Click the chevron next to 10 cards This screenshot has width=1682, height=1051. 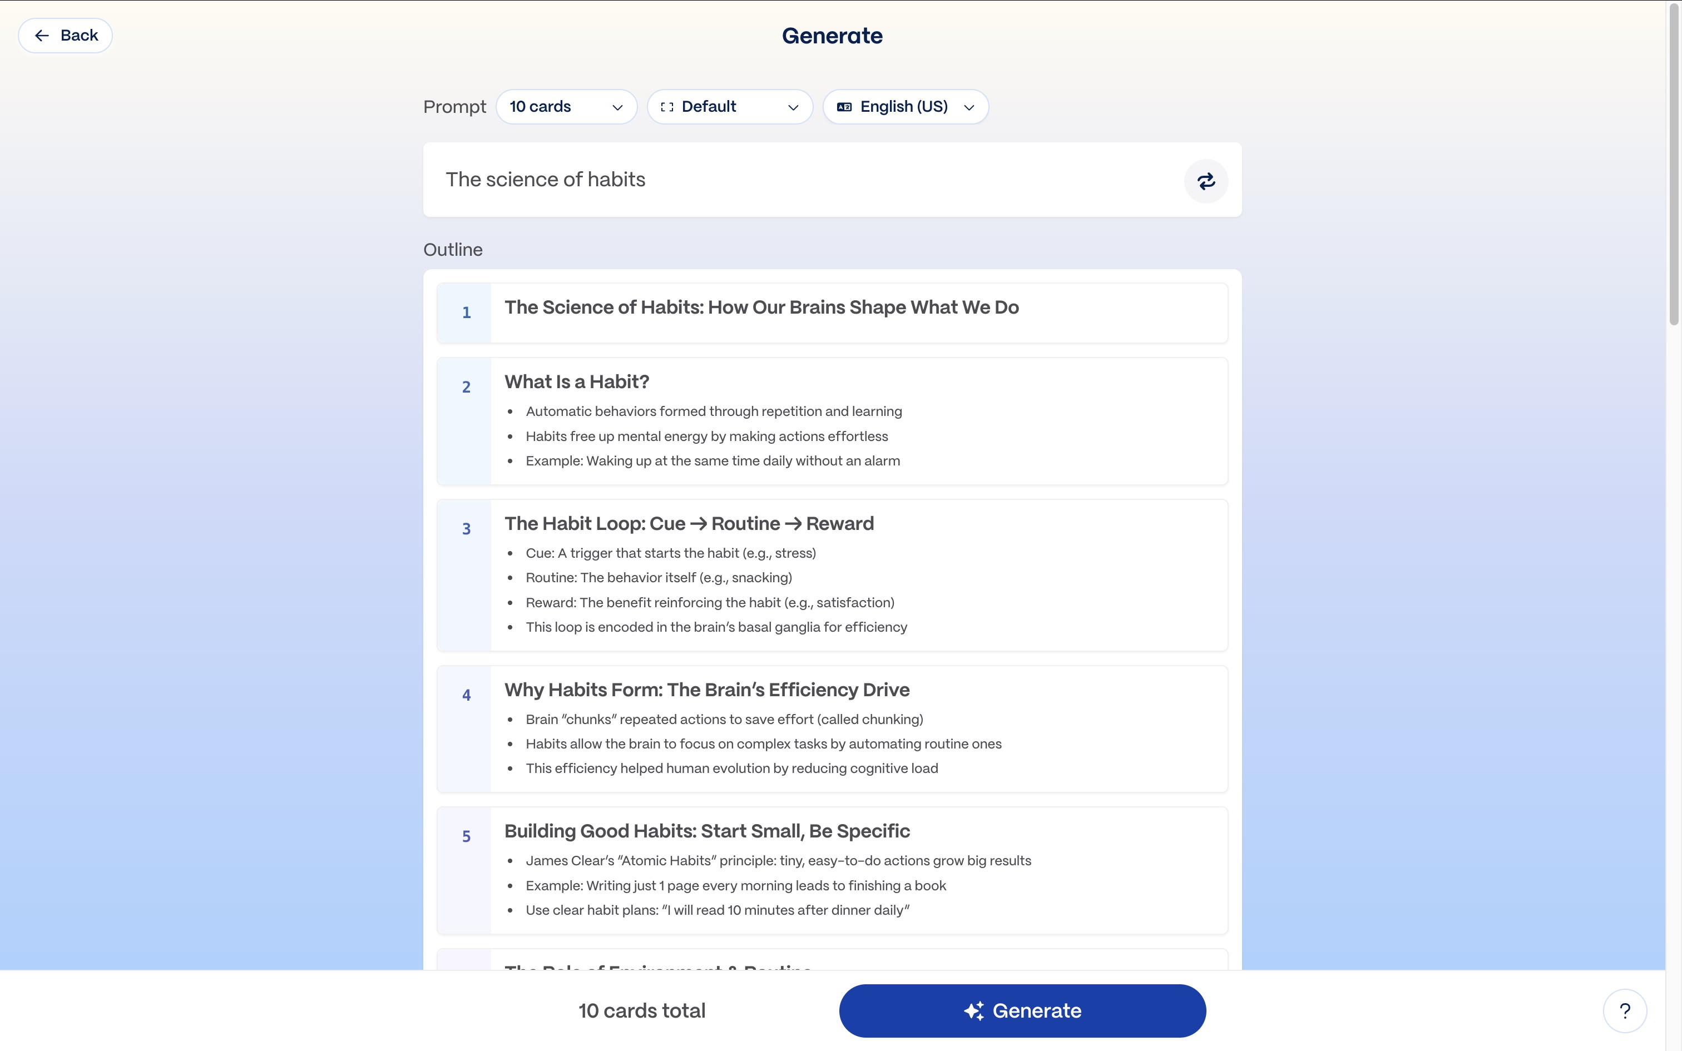pyautogui.click(x=617, y=107)
